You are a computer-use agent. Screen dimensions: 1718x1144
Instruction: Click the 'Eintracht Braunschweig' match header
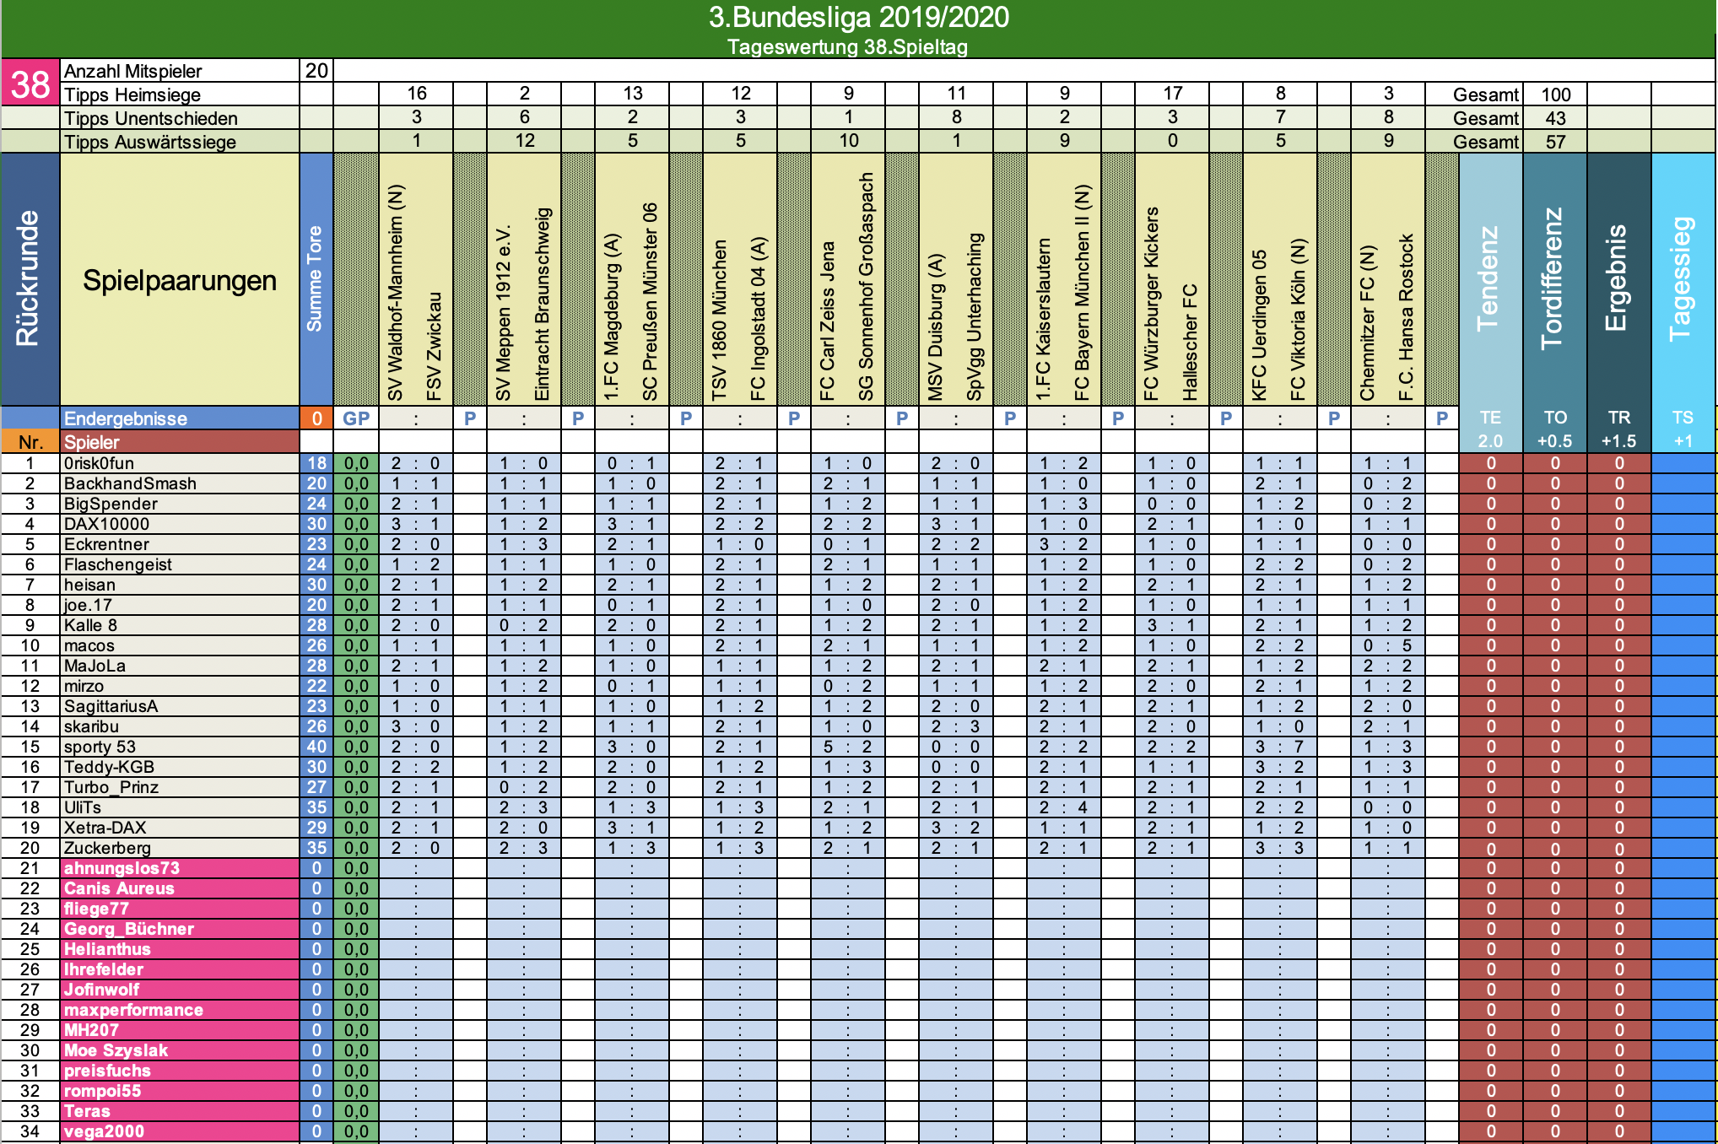coord(543,304)
